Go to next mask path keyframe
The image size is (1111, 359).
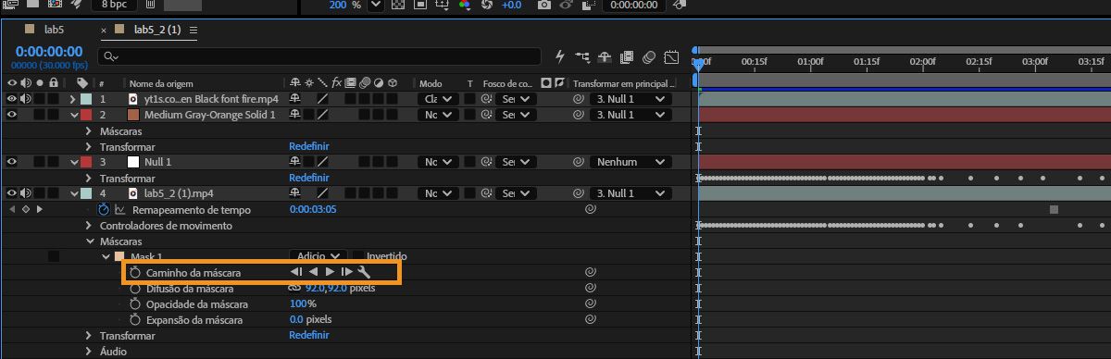point(330,272)
